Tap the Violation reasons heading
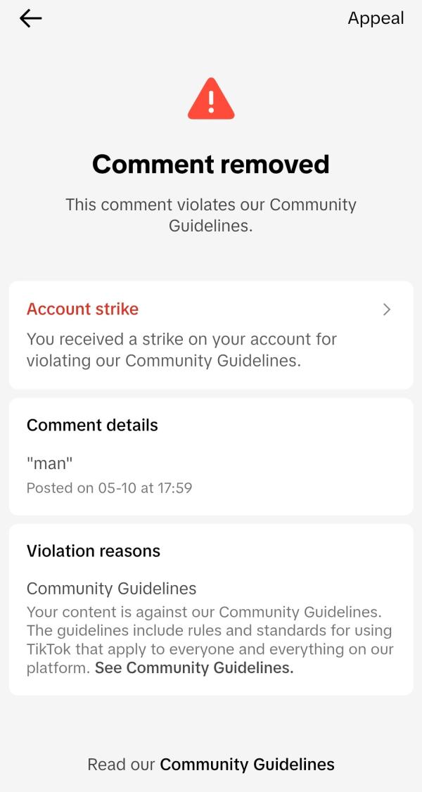Image resolution: width=422 pixels, height=792 pixels. [94, 551]
